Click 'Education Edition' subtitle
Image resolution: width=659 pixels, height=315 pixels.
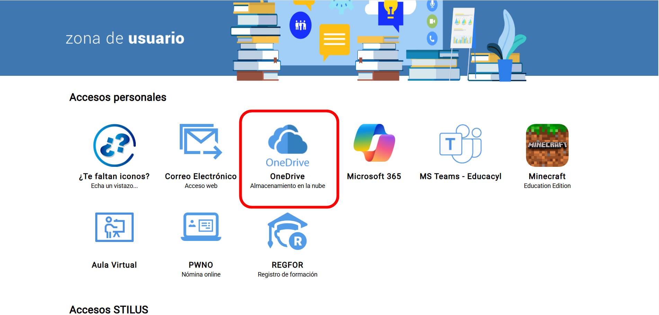[547, 186]
